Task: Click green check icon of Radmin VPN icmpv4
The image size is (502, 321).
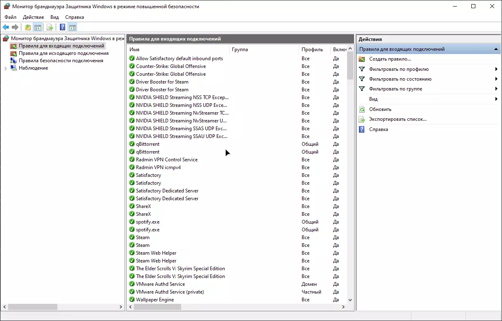Action: (x=132, y=167)
